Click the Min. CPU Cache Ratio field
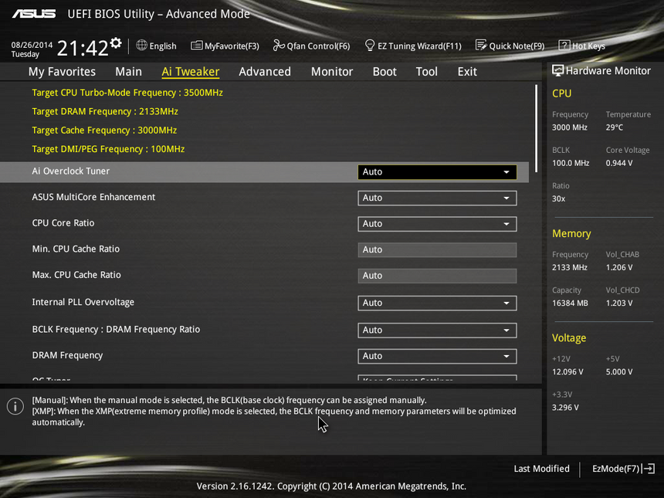Screen dimensions: 664x498 point(437,249)
